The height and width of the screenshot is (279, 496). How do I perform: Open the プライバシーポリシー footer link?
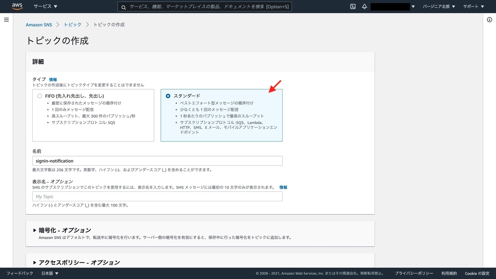click(414, 273)
